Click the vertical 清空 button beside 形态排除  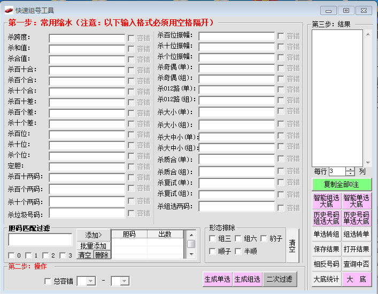292,246
